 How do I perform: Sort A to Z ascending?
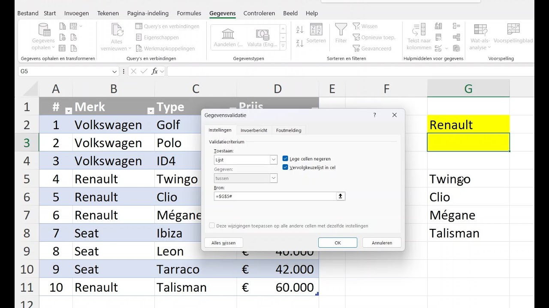pos(300,30)
